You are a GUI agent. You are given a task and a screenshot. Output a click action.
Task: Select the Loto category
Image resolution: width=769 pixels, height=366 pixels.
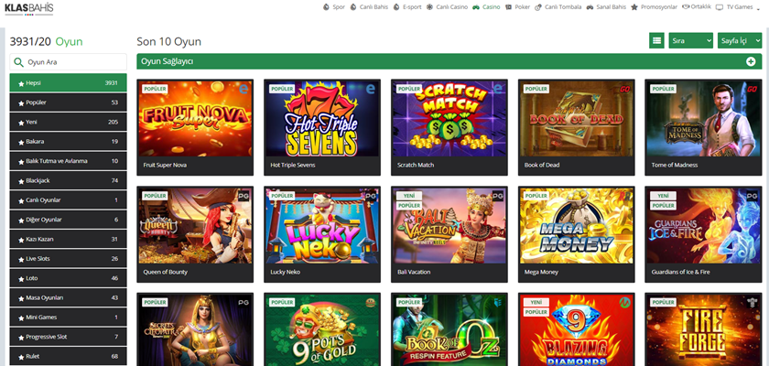coord(68,278)
